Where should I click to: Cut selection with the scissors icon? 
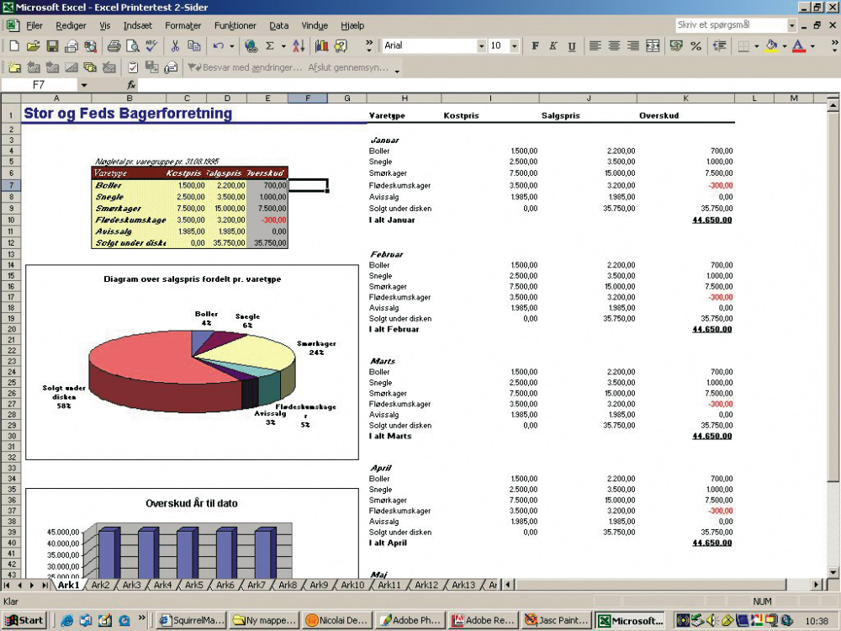pyautogui.click(x=175, y=46)
